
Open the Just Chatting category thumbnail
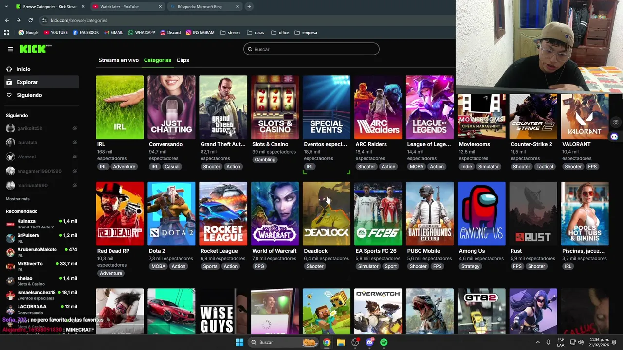[171, 107]
